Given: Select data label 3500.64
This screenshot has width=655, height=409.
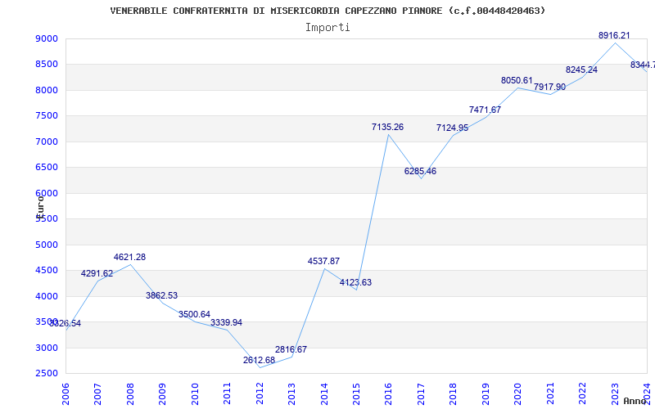Looking at the screenshot, I should (194, 314).
